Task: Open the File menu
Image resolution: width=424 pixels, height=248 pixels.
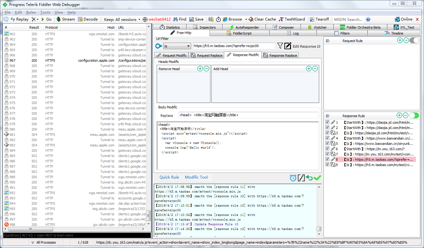Action: [7, 12]
